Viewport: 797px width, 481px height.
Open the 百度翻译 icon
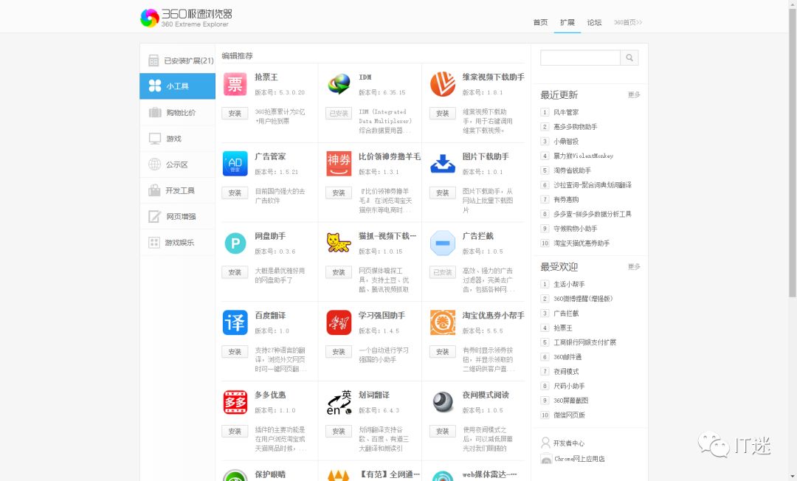click(235, 322)
